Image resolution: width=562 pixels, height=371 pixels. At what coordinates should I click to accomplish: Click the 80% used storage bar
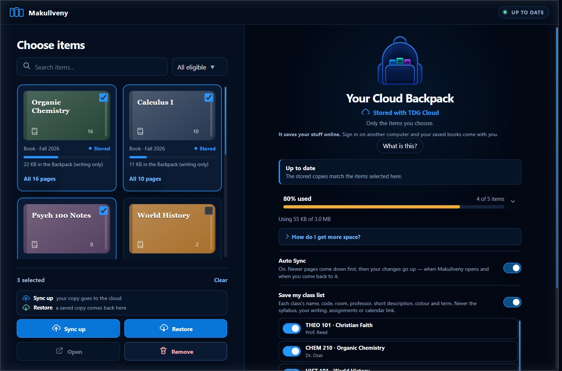click(393, 207)
